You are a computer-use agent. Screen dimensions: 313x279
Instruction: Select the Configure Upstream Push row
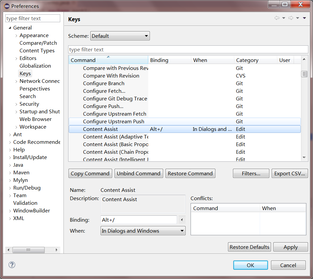[185, 121]
